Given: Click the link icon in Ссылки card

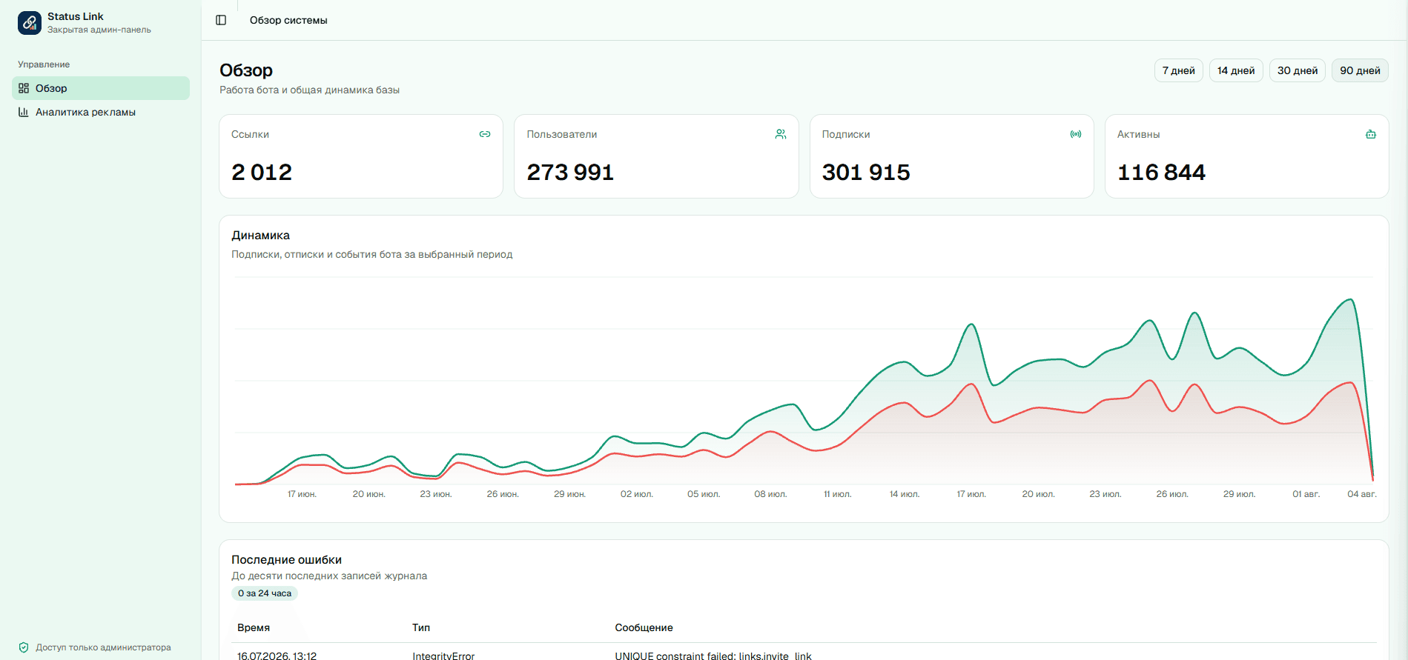Looking at the screenshot, I should (485, 134).
